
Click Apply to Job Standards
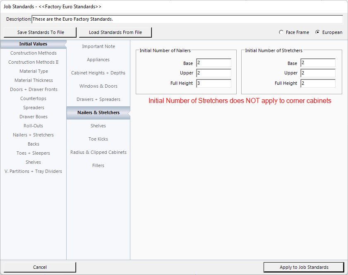click(x=304, y=267)
